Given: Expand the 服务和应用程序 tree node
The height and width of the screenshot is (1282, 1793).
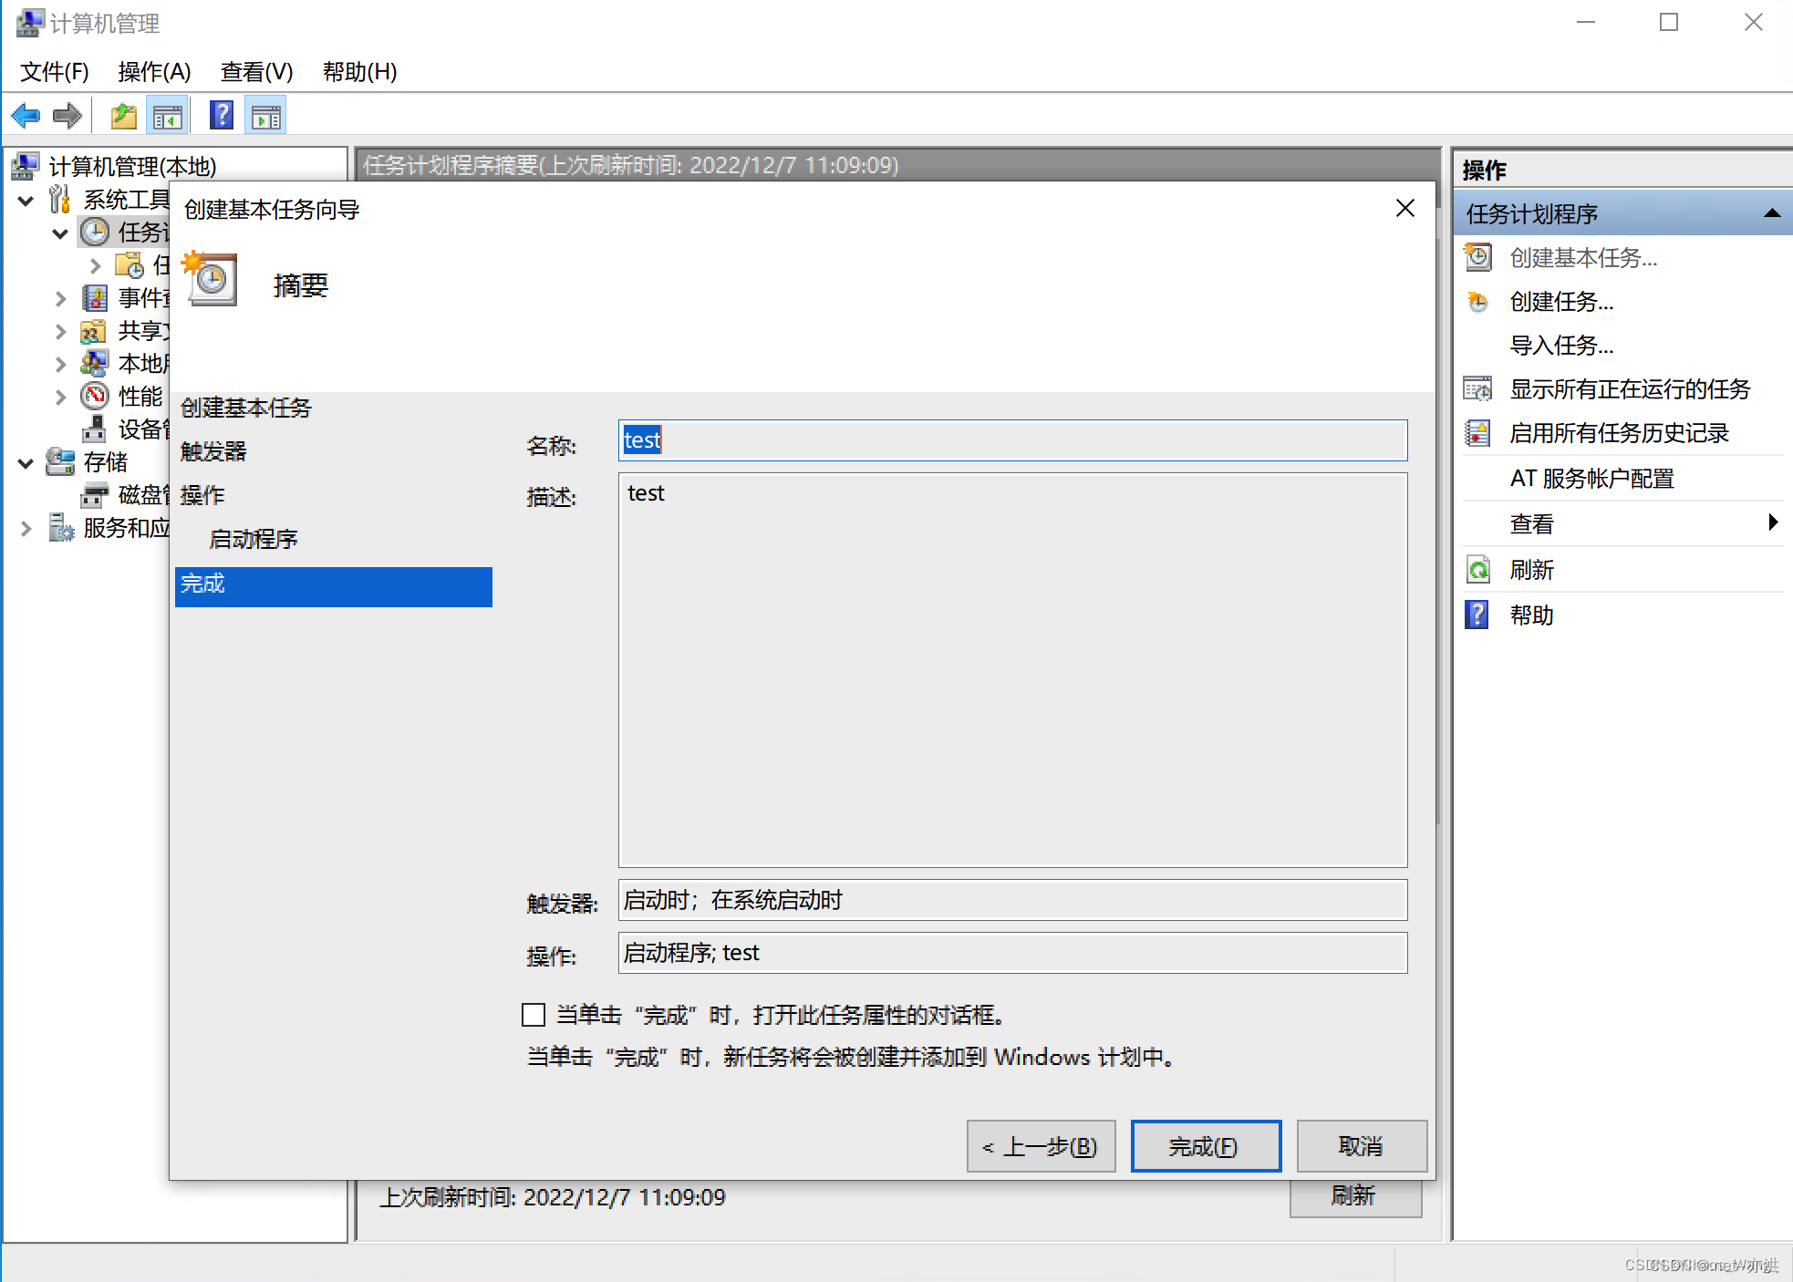Looking at the screenshot, I should (26, 528).
